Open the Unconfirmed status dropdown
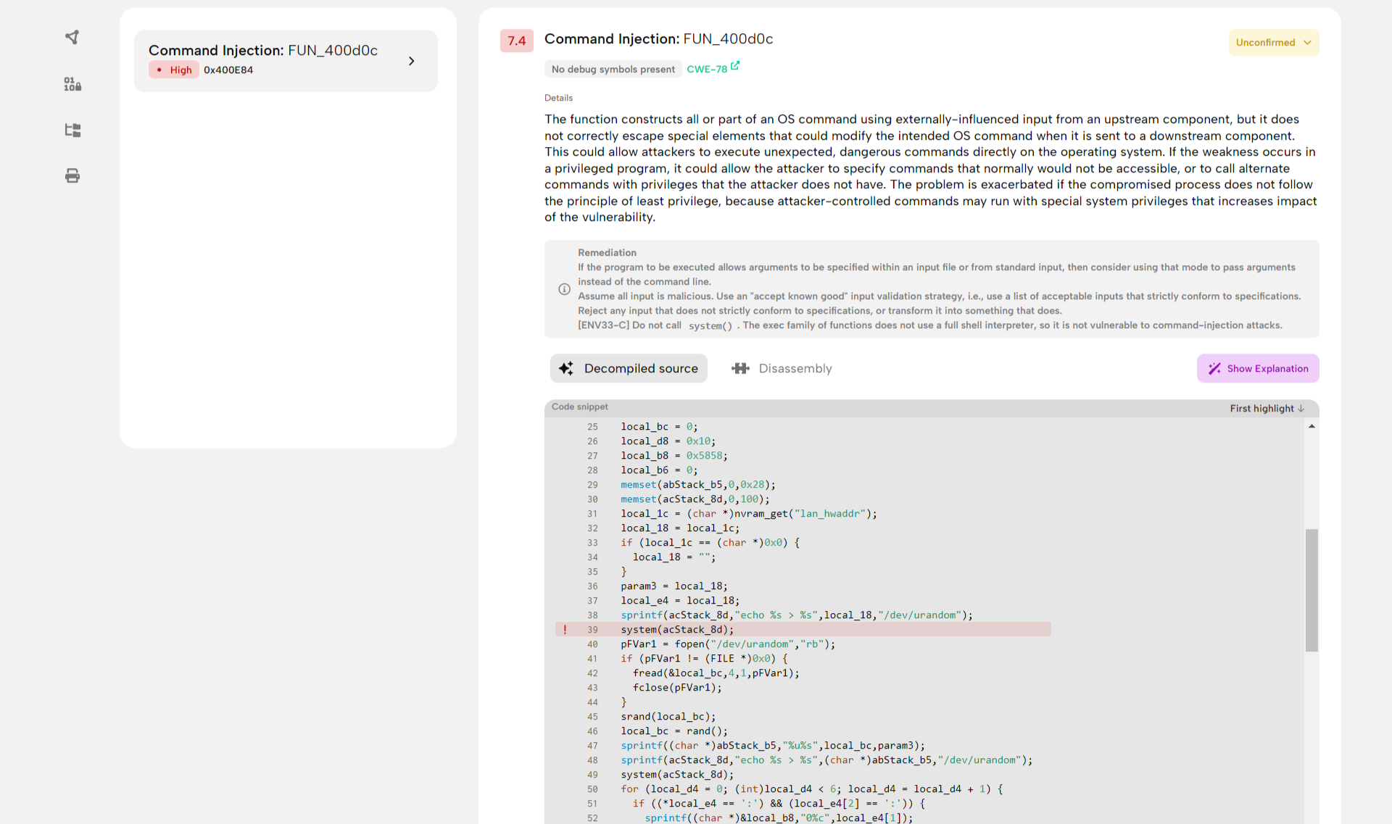Screen dimensions: 1392x824 (1273, 42)
